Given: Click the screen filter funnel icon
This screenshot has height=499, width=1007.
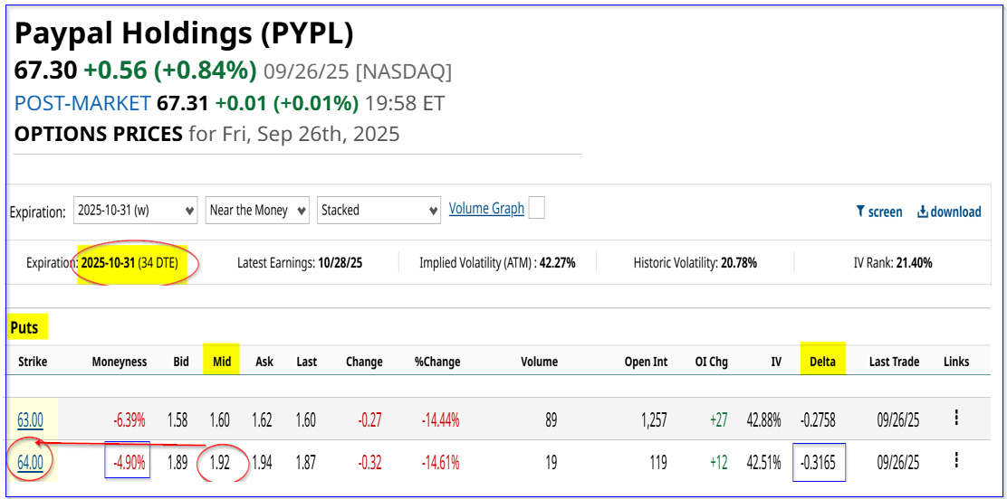Looking at the screenshot, I should [x=860, y=212].
